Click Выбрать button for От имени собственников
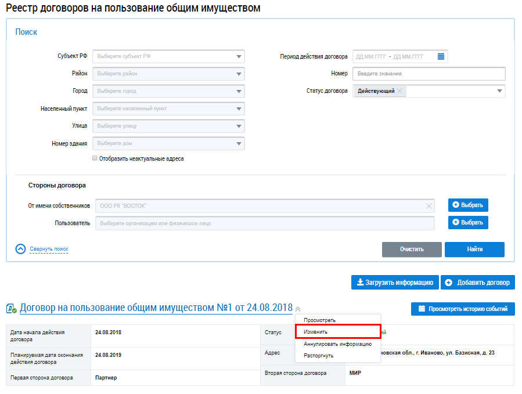522x394 pixels. (468, 205)
